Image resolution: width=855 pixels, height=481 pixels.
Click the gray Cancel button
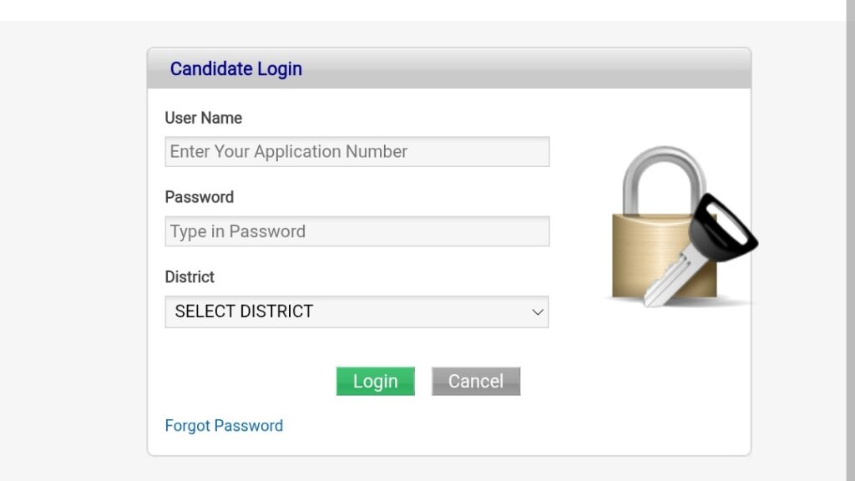point(476,381)
